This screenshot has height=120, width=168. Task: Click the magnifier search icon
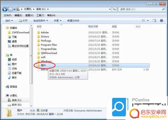(x=163, y=9)
